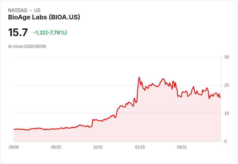Click the US market label
This screenshot has height=164, width=238.
(x=37, y=10)
